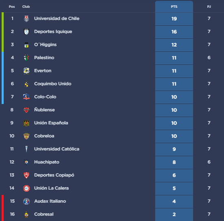Click the Colo-Colo crest icon
Screen dimensions: 224x221
point(26,97)
